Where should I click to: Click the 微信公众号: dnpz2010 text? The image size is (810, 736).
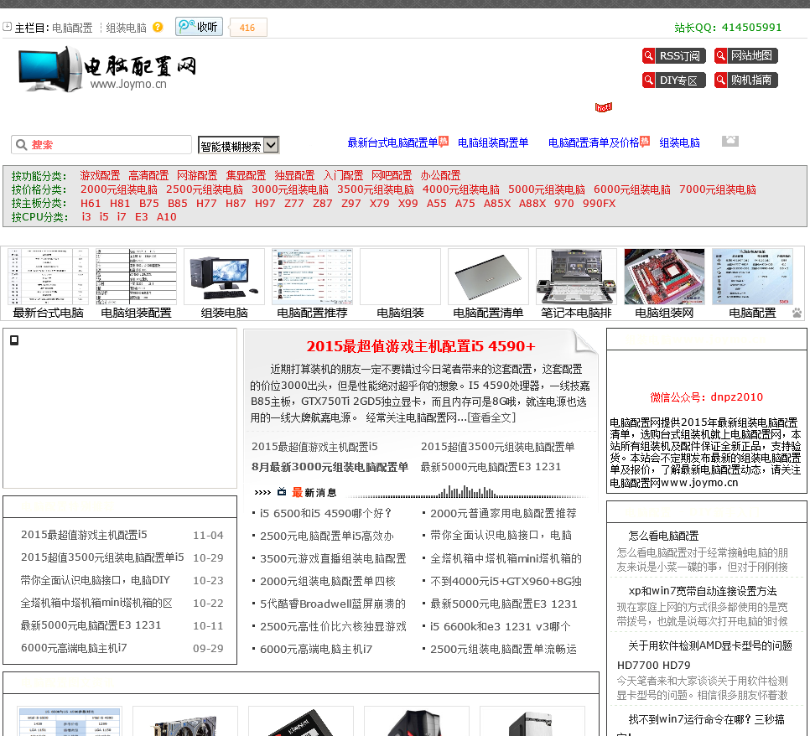706,397
